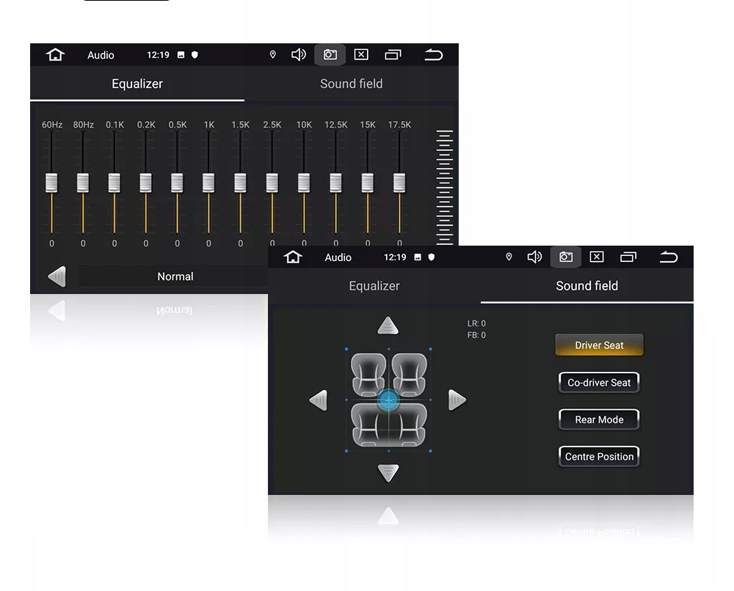Click the Centre Position button

tap(599, 456)
